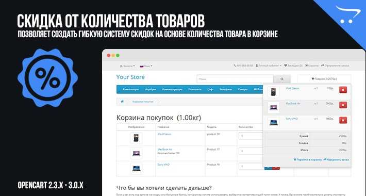Click the Your Store logo link
The image size is (366, 196).
130,77
